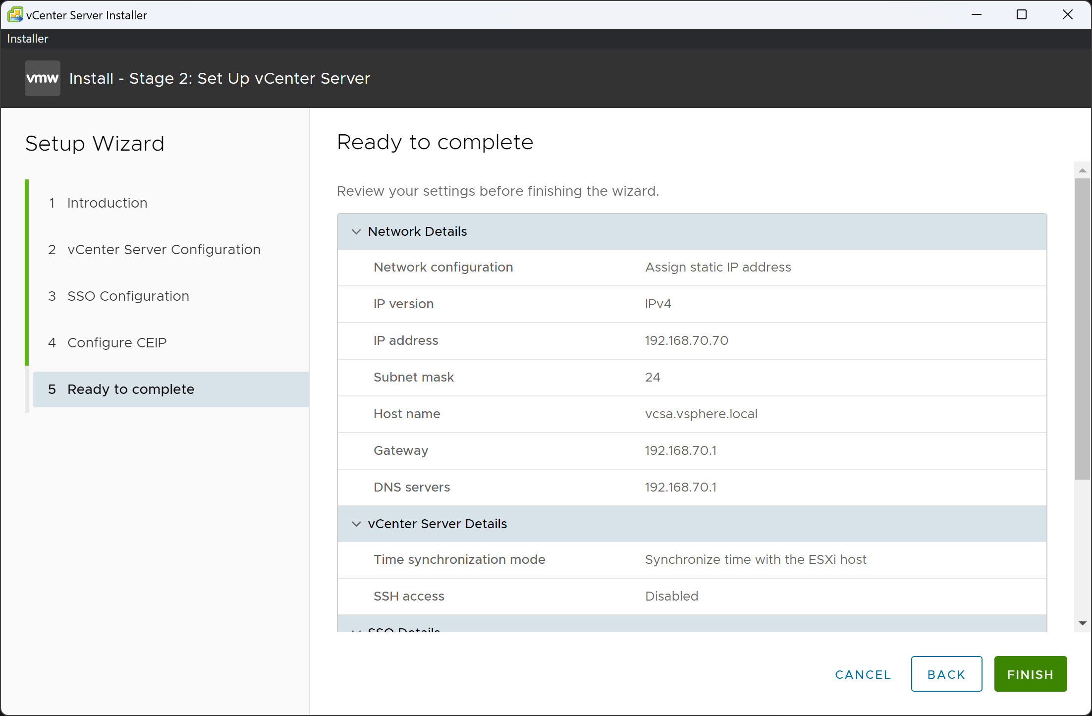Screen dimensions: 1092x716
Task: Click the CANCEL link
Action: [862, 674]
